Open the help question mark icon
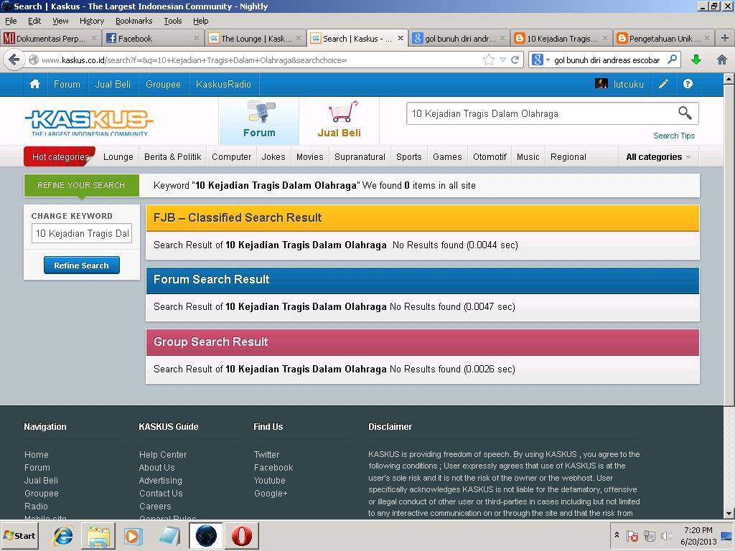Image resolution: width=735 pixels, height=551 pixels. pyautogui.click(x=688, y=85)
